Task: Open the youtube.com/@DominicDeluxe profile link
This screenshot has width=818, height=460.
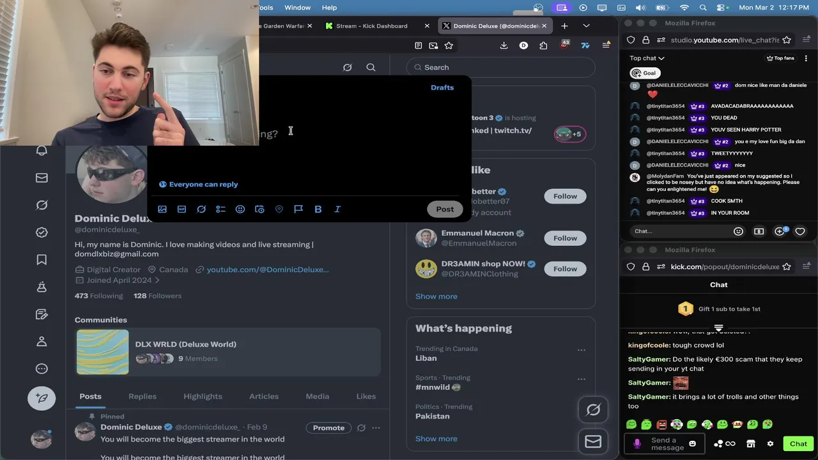Action: (268, 270)
